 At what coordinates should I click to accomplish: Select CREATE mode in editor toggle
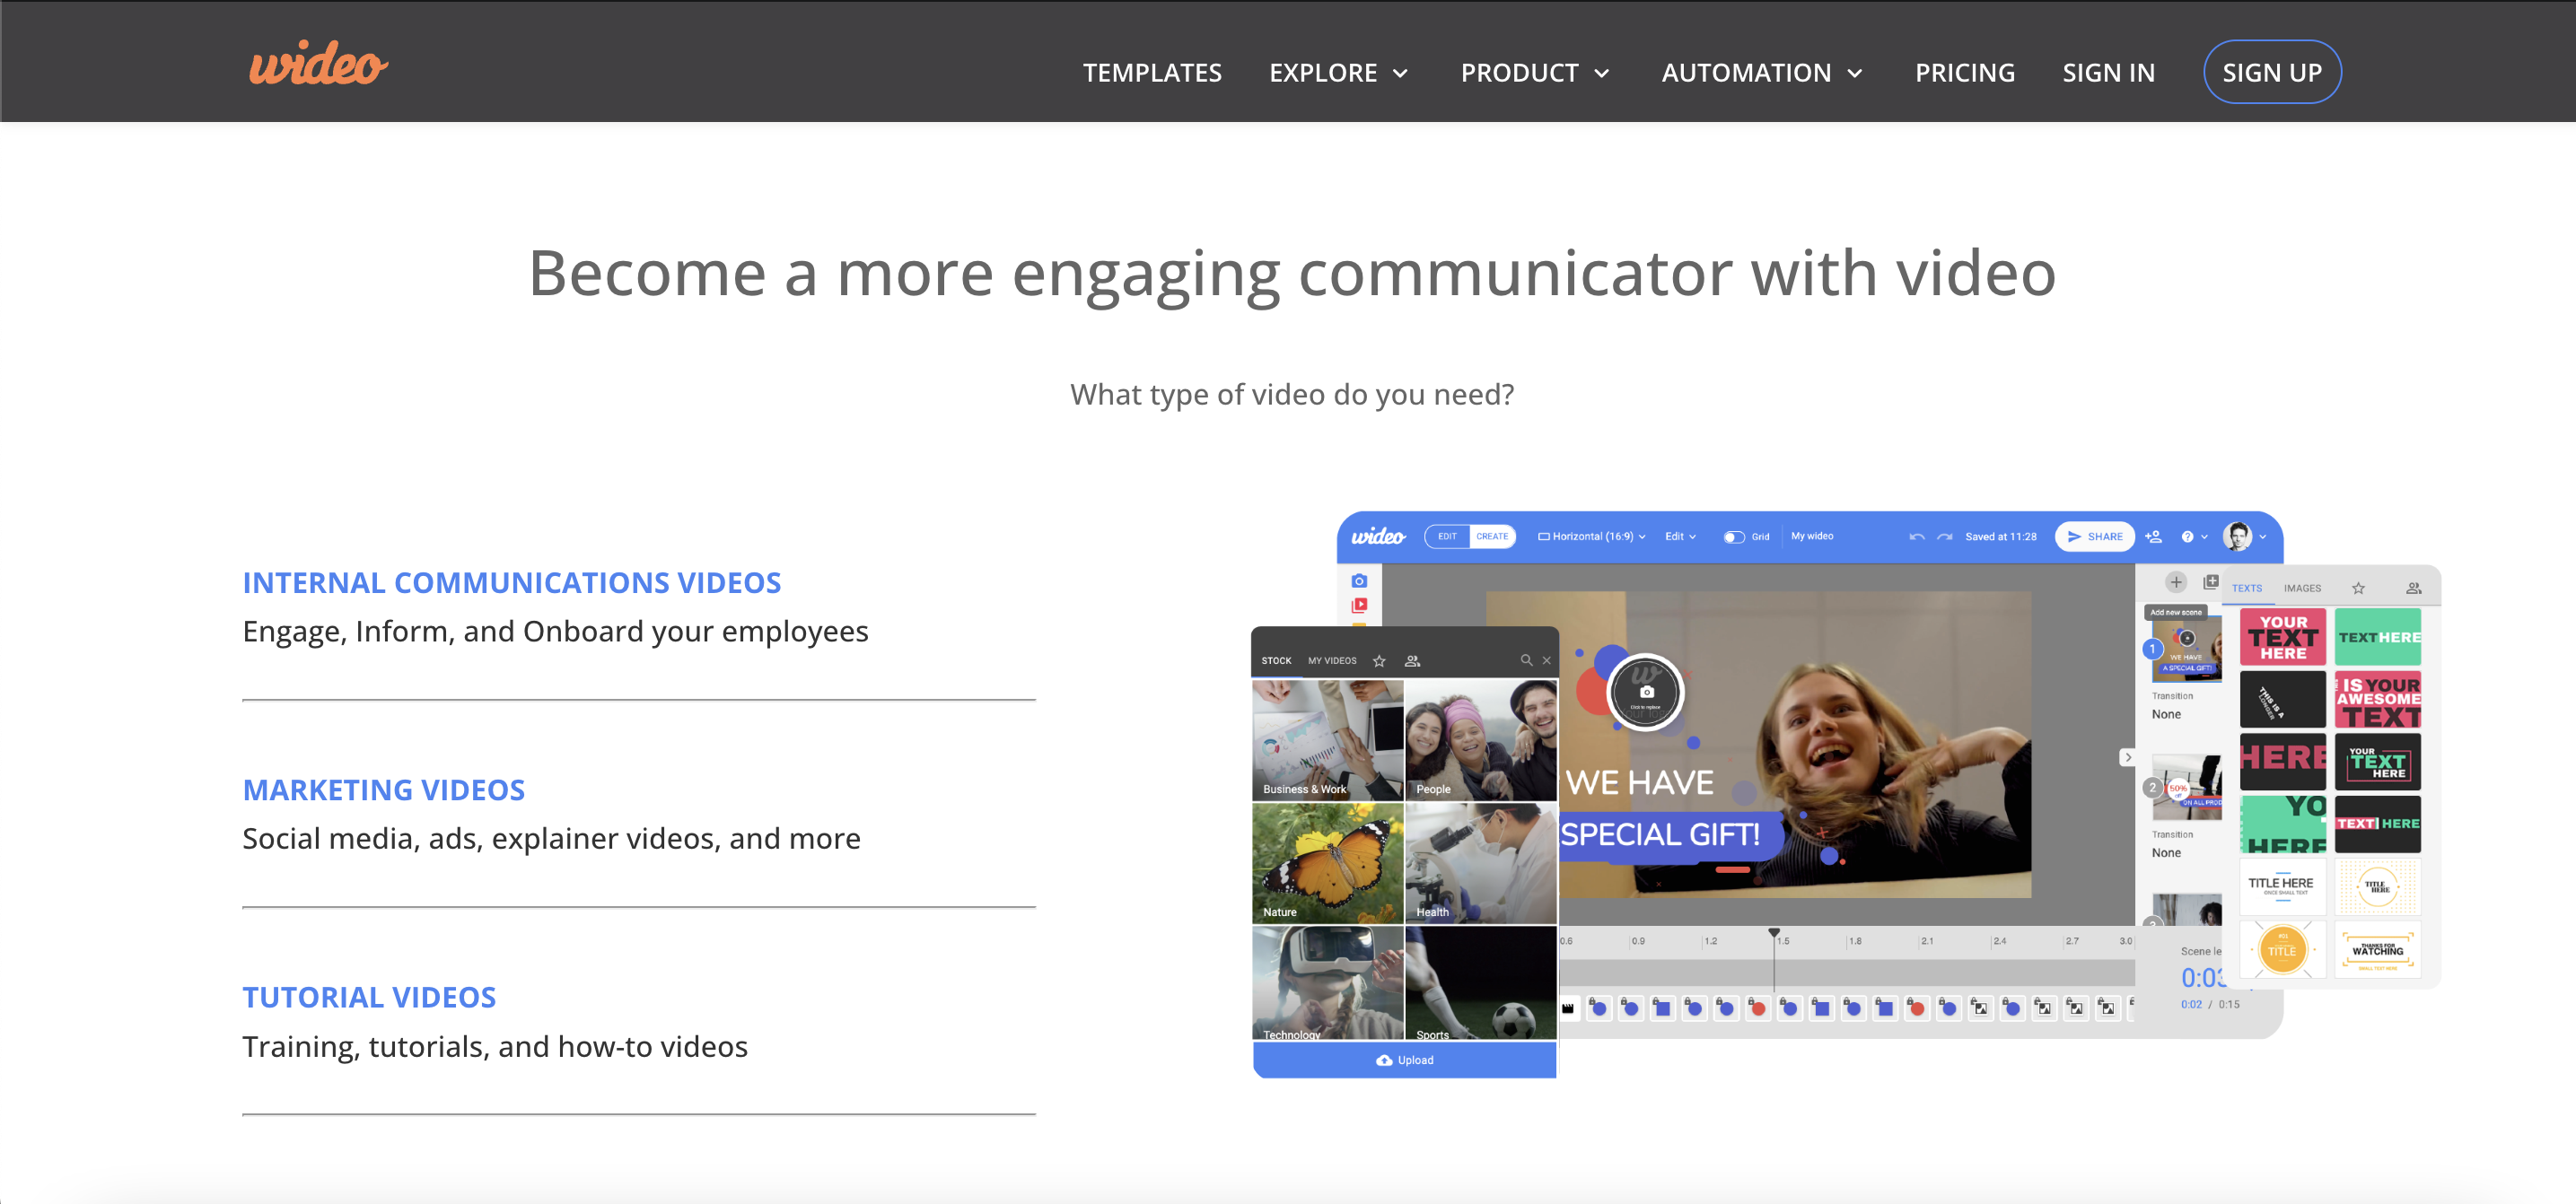(x=1492, y=537)
